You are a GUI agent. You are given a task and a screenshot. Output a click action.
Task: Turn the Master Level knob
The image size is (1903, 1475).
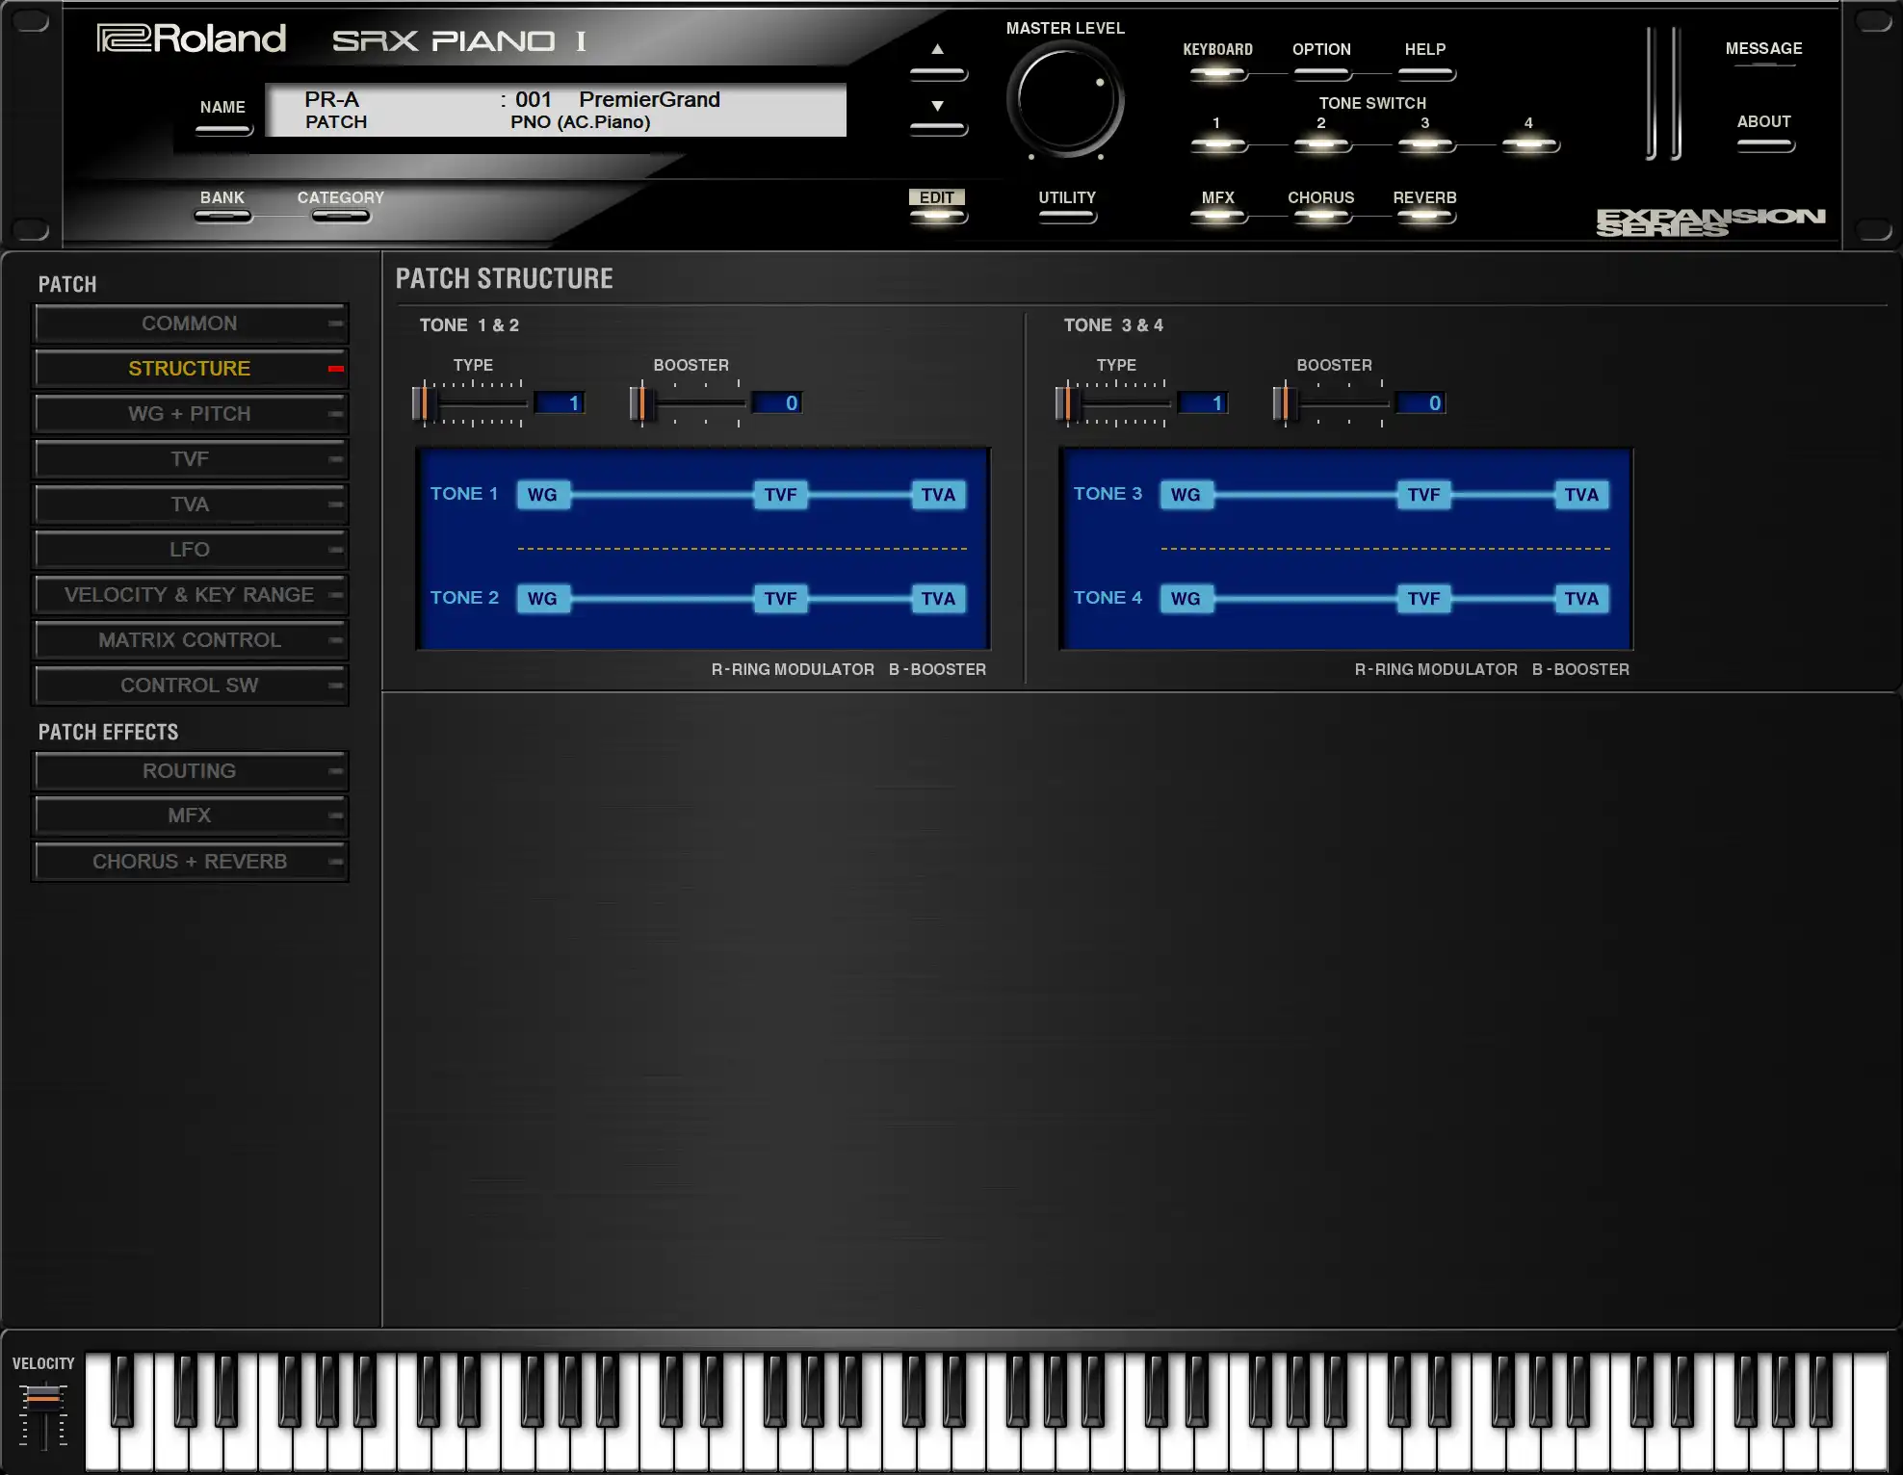pyautogui.click(x=1065, y=100)
